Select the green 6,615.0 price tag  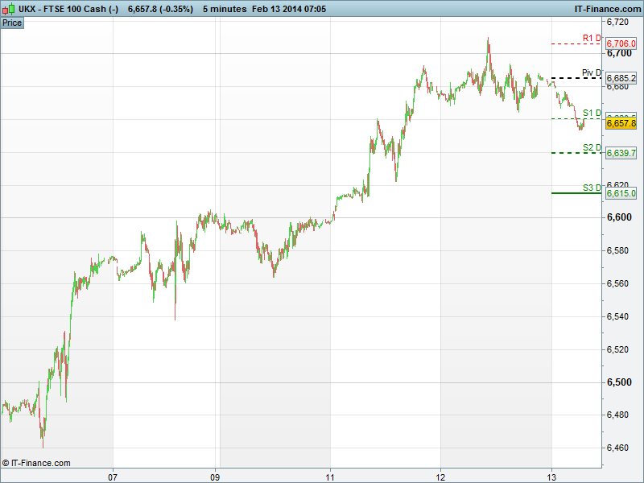[x=621, y=193]
